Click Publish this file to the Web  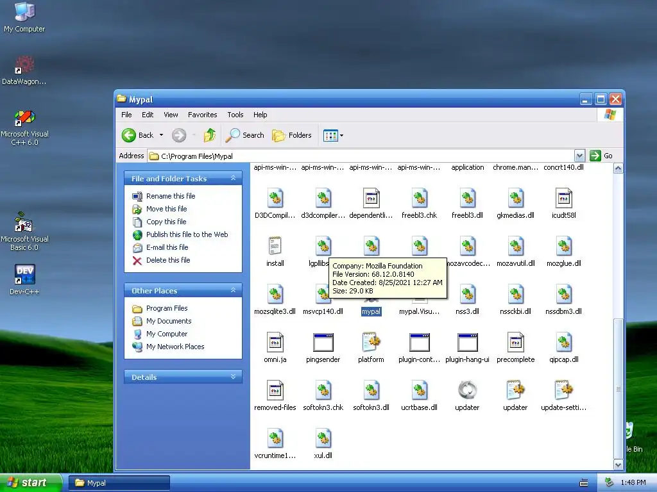pos(187,234)
